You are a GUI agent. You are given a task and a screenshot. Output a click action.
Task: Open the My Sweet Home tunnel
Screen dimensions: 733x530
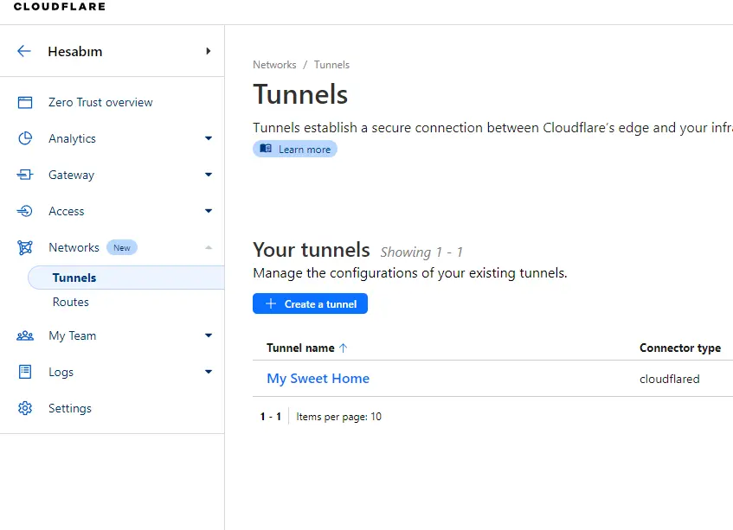(x=318, y=378)
